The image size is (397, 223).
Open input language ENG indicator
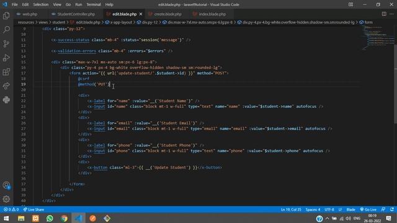coord(357,219)
